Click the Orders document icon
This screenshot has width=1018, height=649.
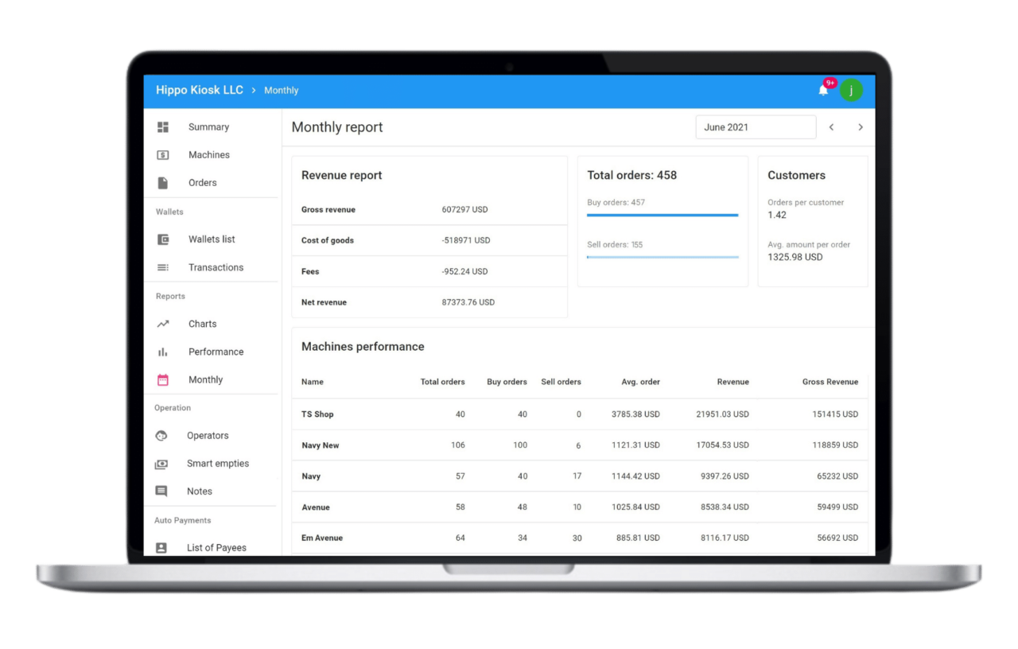(x=163, y=183)
